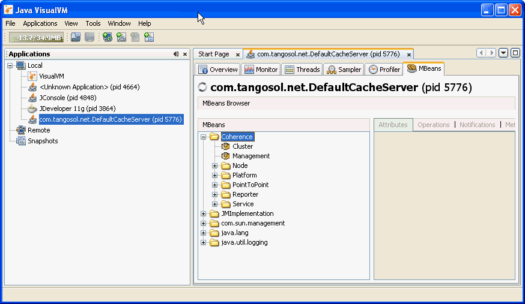
Task: Expand the Reporter folder
Action: pos(214,194)
